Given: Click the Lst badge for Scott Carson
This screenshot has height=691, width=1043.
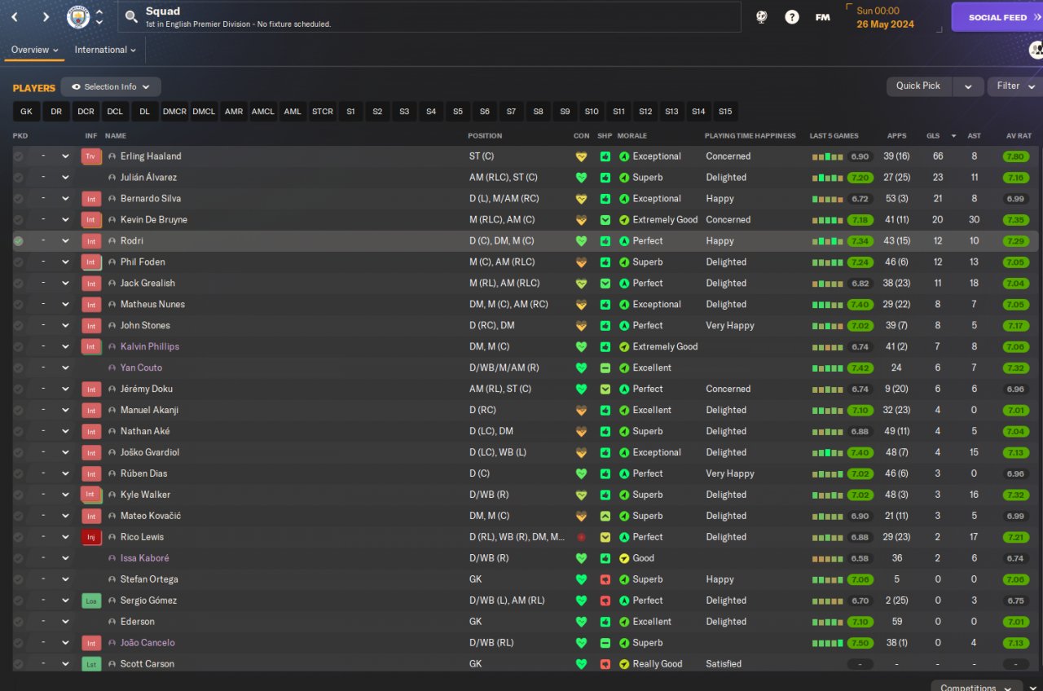Looking at the screenshot, I should (91, 665).
